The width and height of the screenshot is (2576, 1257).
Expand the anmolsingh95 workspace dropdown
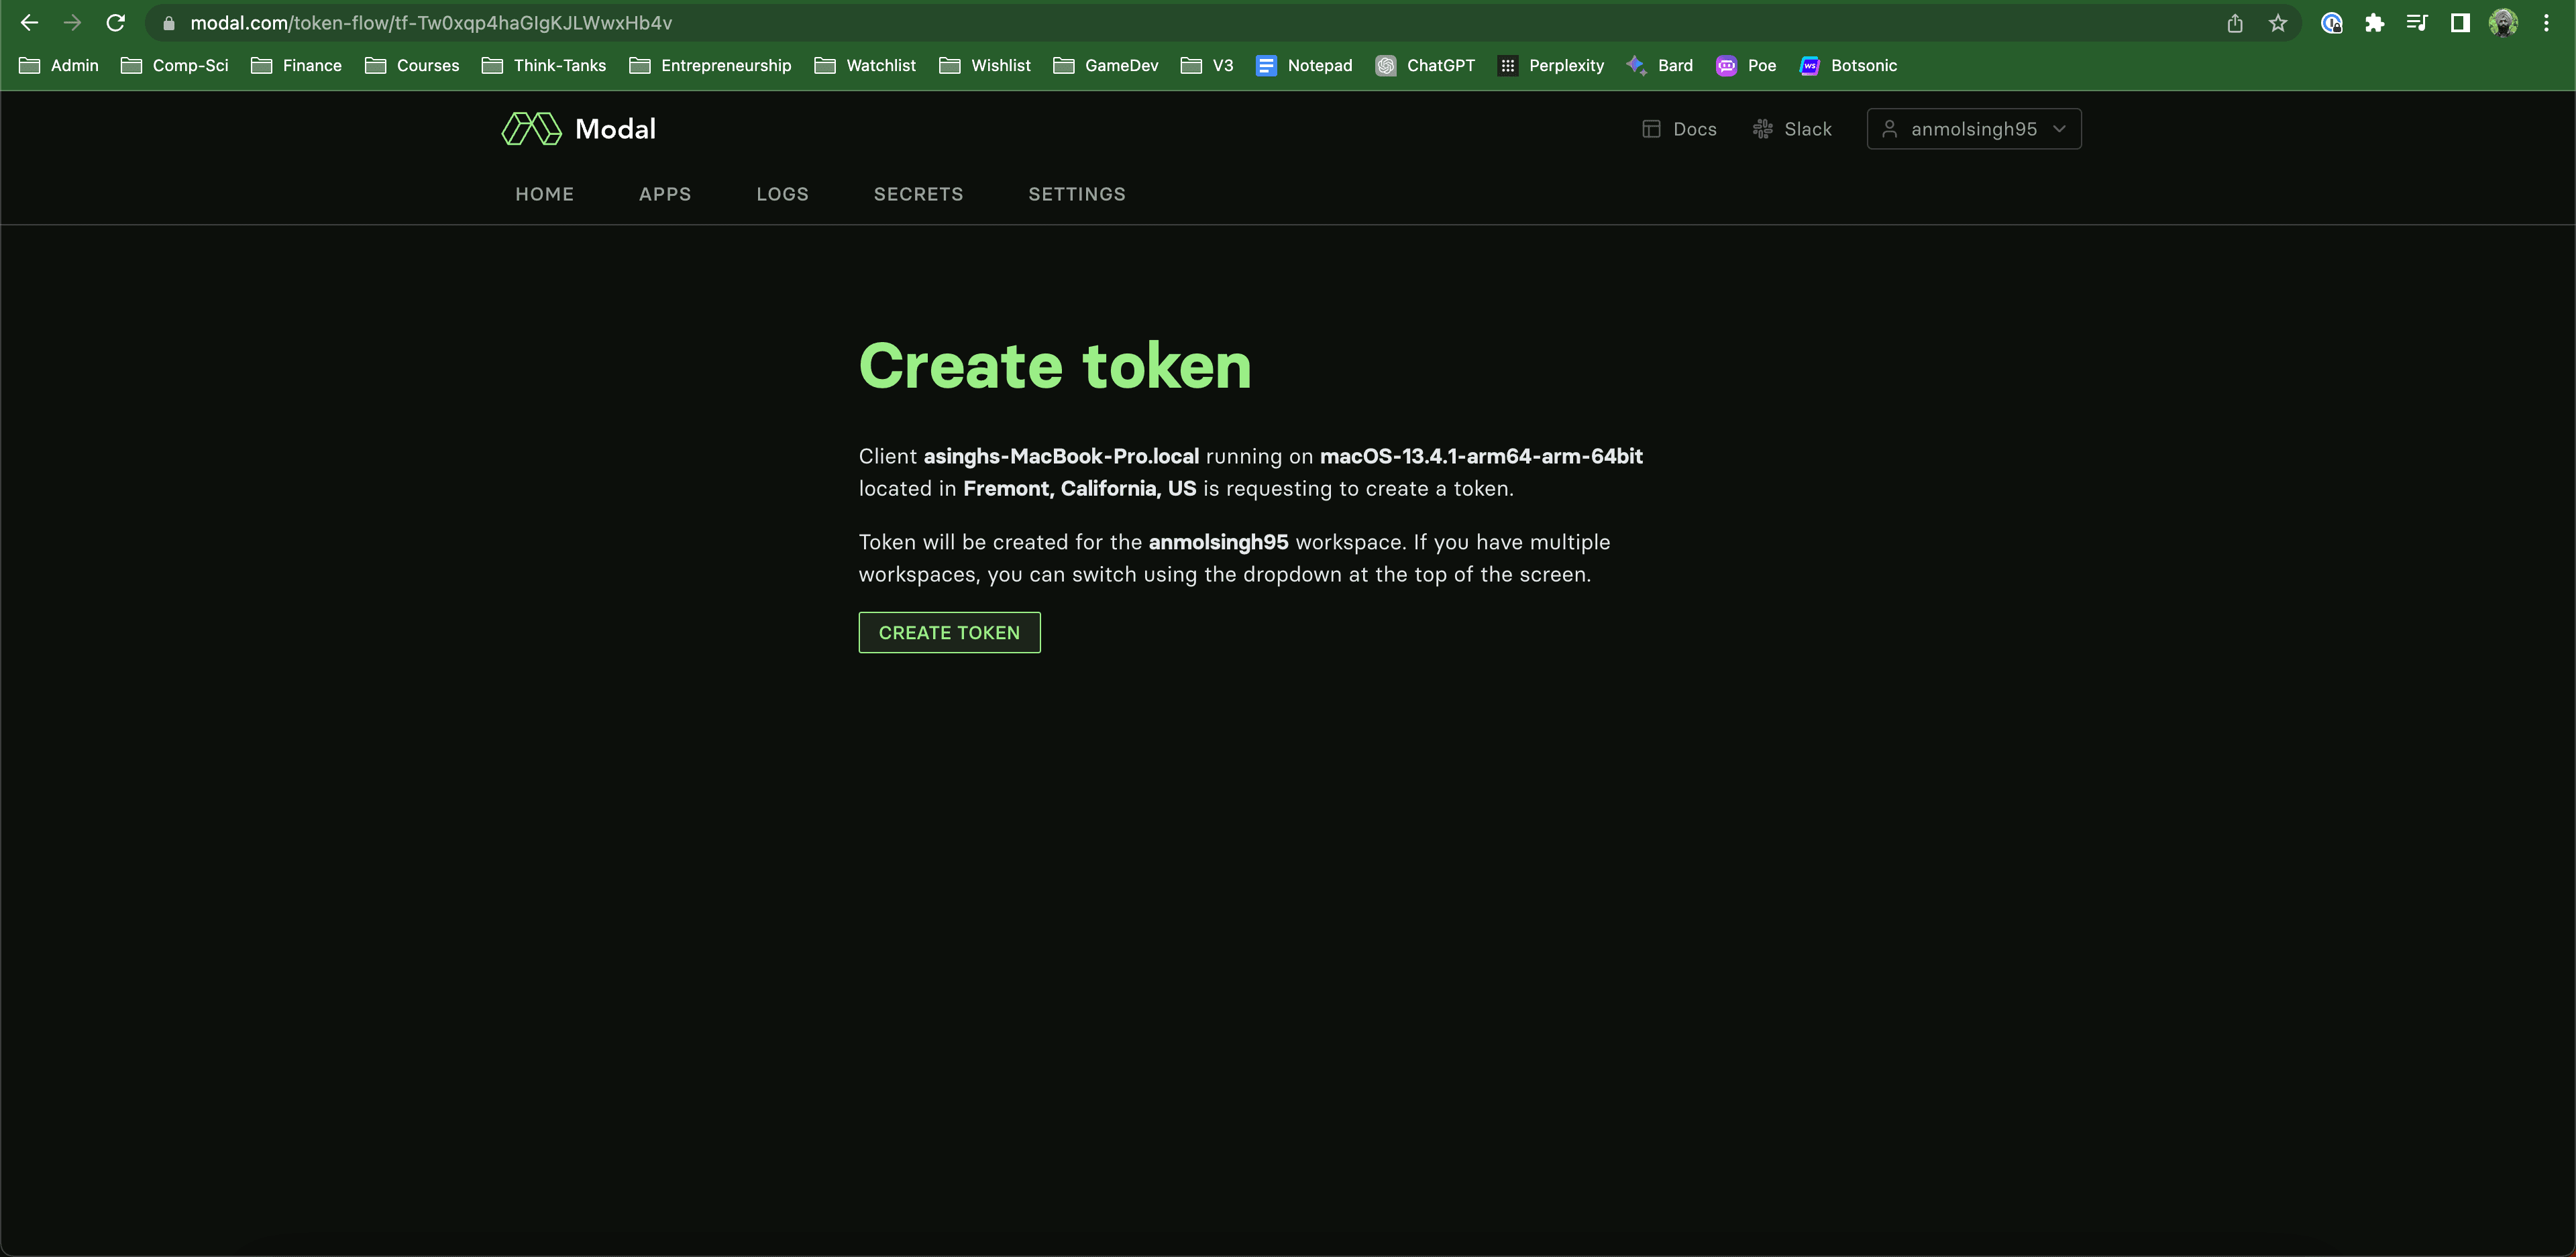[x=1973, y=129]
